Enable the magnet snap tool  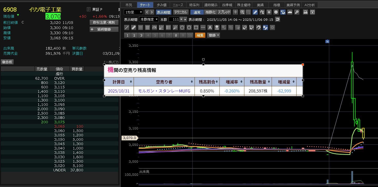[x=259, y=27]
